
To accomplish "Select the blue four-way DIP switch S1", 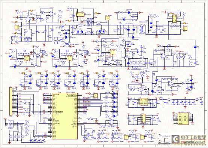I will click(11, 123).
